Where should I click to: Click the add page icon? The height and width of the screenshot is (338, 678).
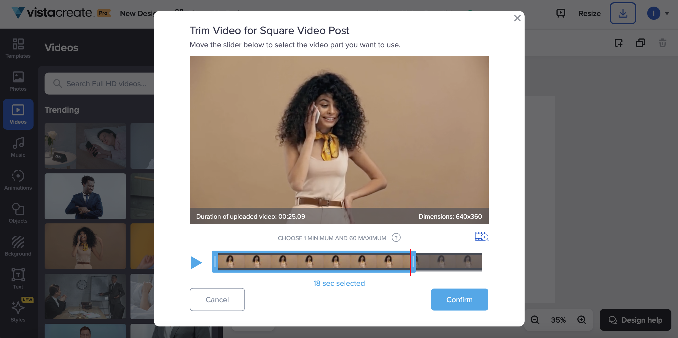(x=619, y=43)
